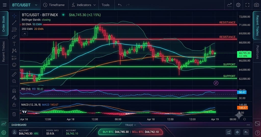Click the upper SUPPORT line label
Screen dimensions: 261x137
click(229, 65)
